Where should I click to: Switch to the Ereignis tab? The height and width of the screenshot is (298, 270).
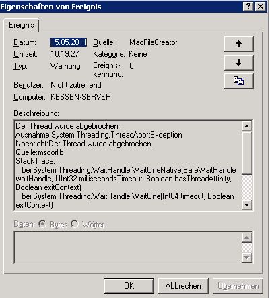(x=22, y=25)
